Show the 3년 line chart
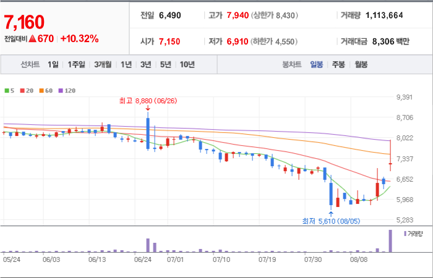The height and width of the screenshot is (278, 433). (x=145, y=64)
